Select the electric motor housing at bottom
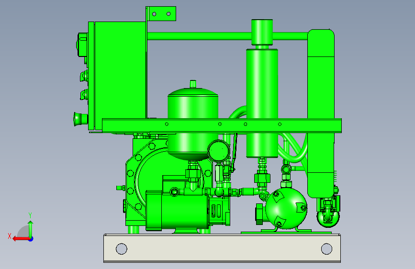This screenshot has width=415, height=269. 177,210
